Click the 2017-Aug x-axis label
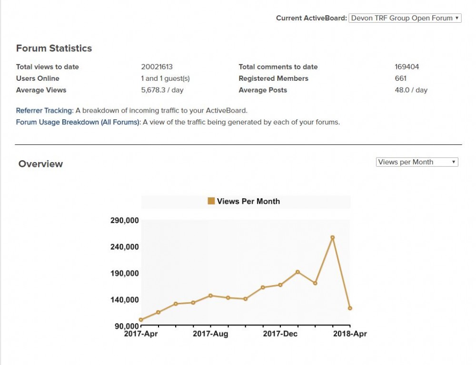476x365 pixels. [210, 334]
